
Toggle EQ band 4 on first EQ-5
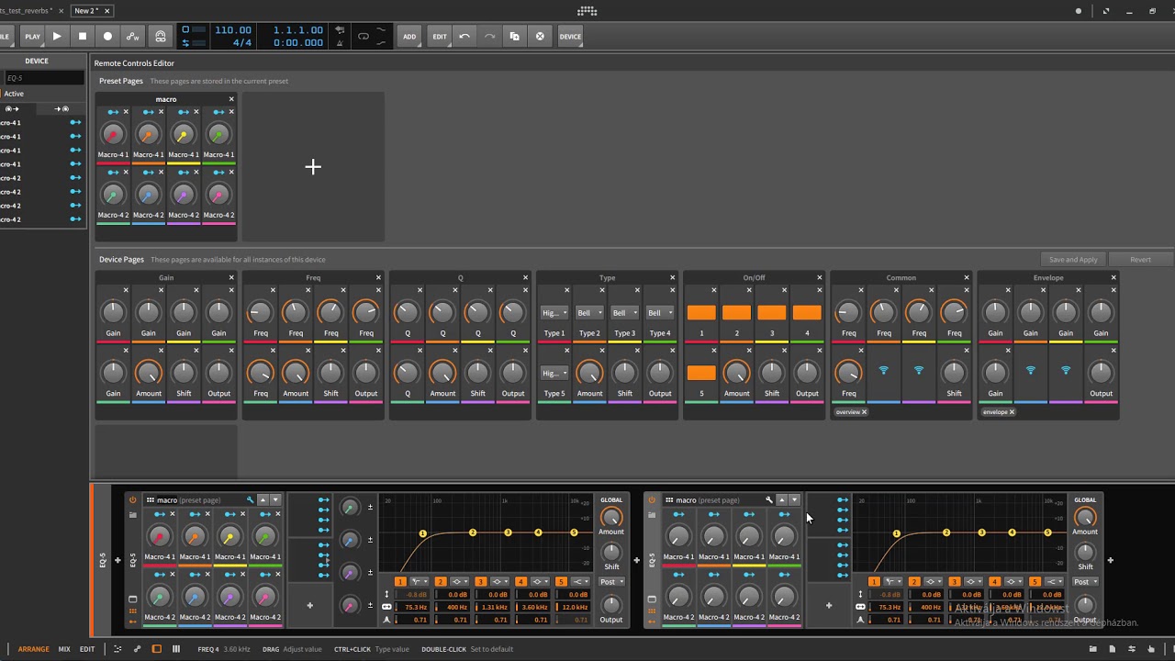tap(520, 582)
